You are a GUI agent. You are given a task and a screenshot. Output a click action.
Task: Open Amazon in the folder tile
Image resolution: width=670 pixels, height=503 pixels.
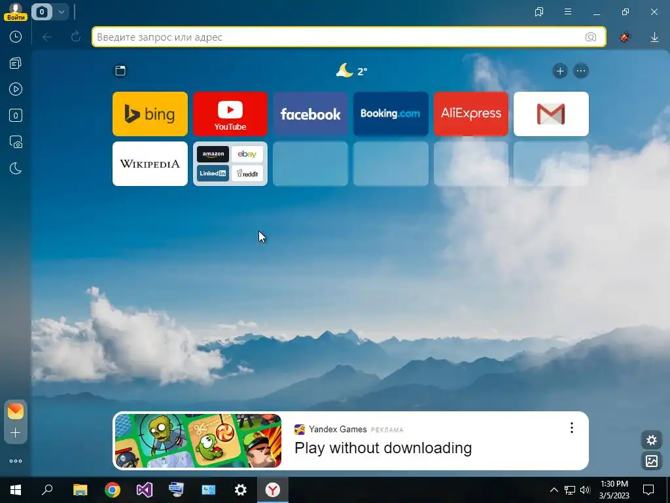tap(213, 154)
